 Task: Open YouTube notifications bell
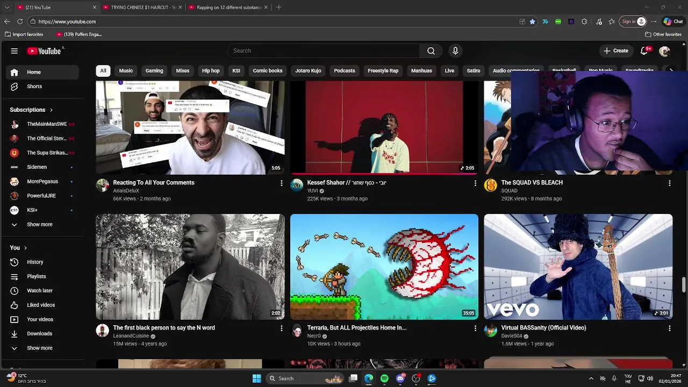(644, 51)
